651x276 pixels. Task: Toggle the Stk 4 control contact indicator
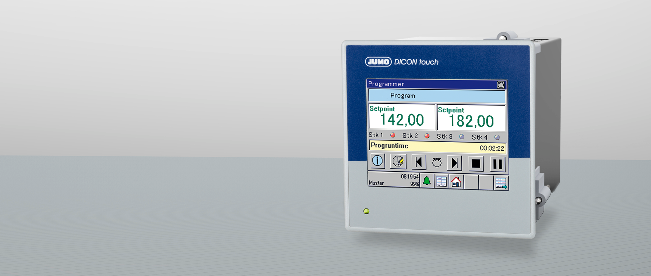coord(497,137)
